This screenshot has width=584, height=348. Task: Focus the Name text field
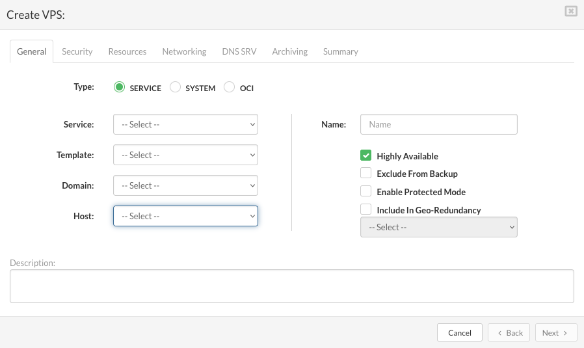(x=438, y=124)
